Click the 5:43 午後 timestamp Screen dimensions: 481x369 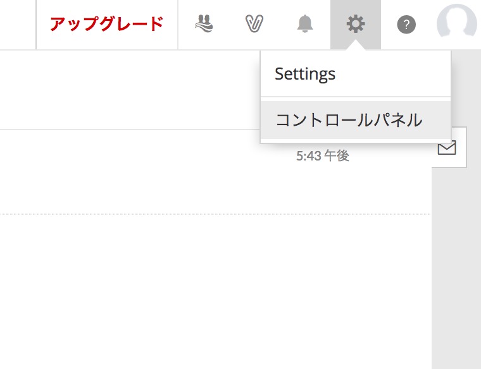click(322, 156)
